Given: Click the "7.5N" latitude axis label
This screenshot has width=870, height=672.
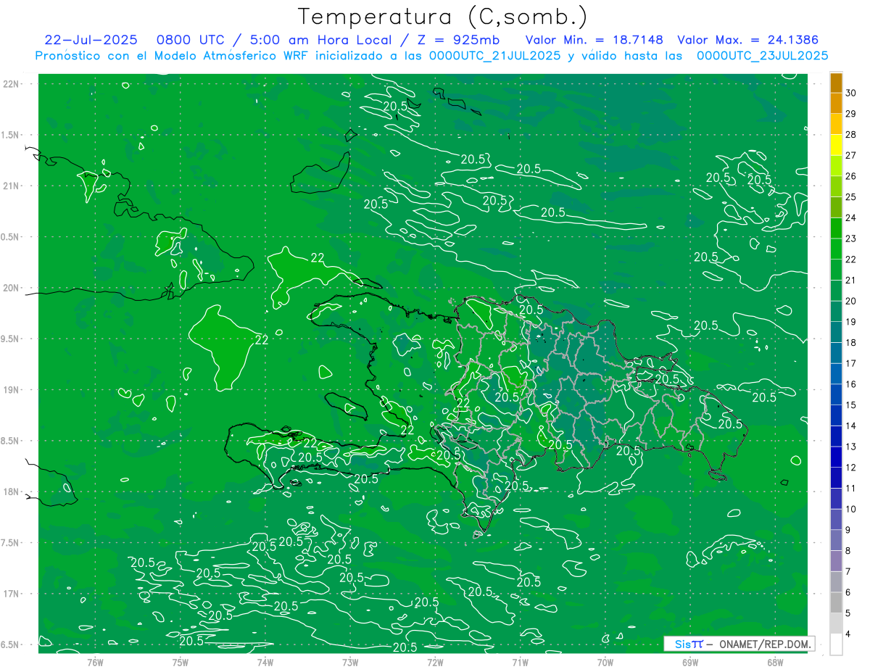Looking at the screenshot, I should (x=10, y=543).
